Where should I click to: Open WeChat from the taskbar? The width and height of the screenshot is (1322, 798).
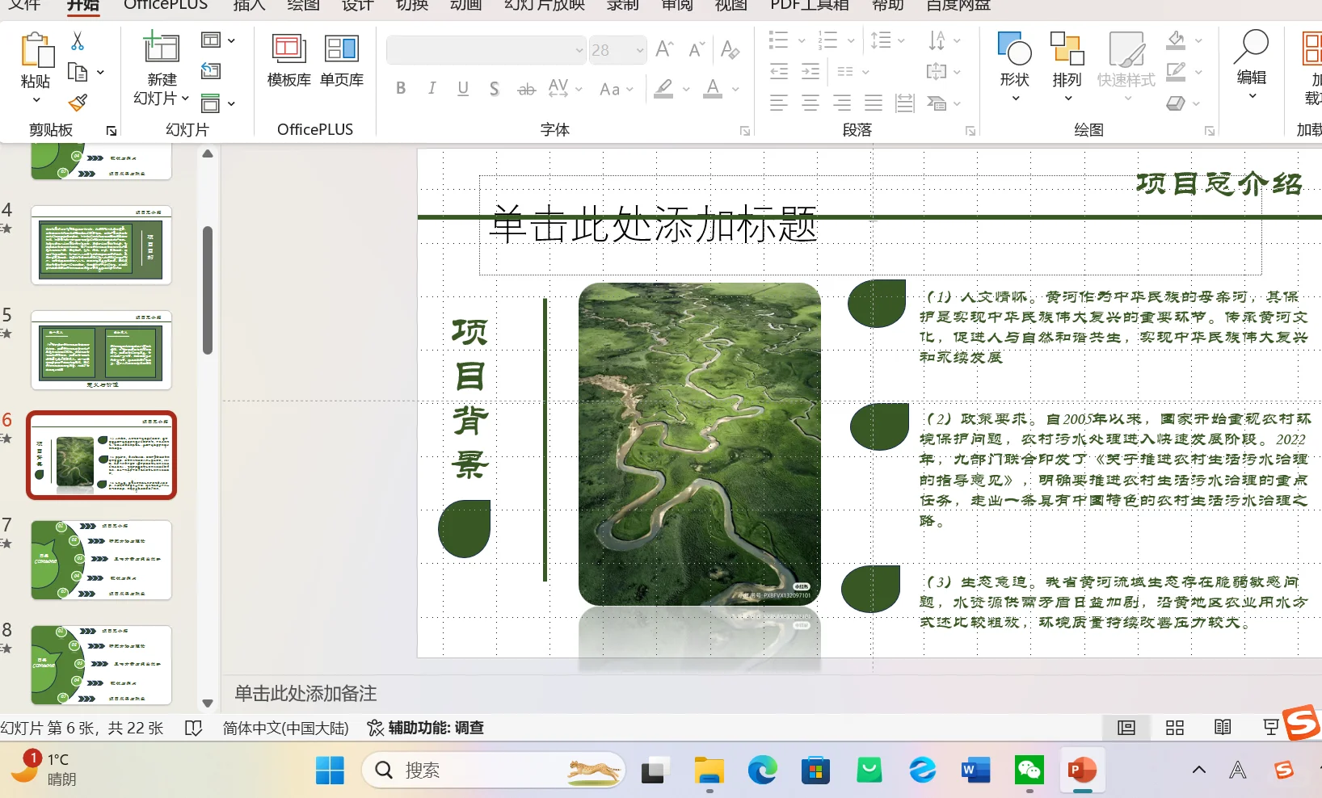click(1029, 771)
